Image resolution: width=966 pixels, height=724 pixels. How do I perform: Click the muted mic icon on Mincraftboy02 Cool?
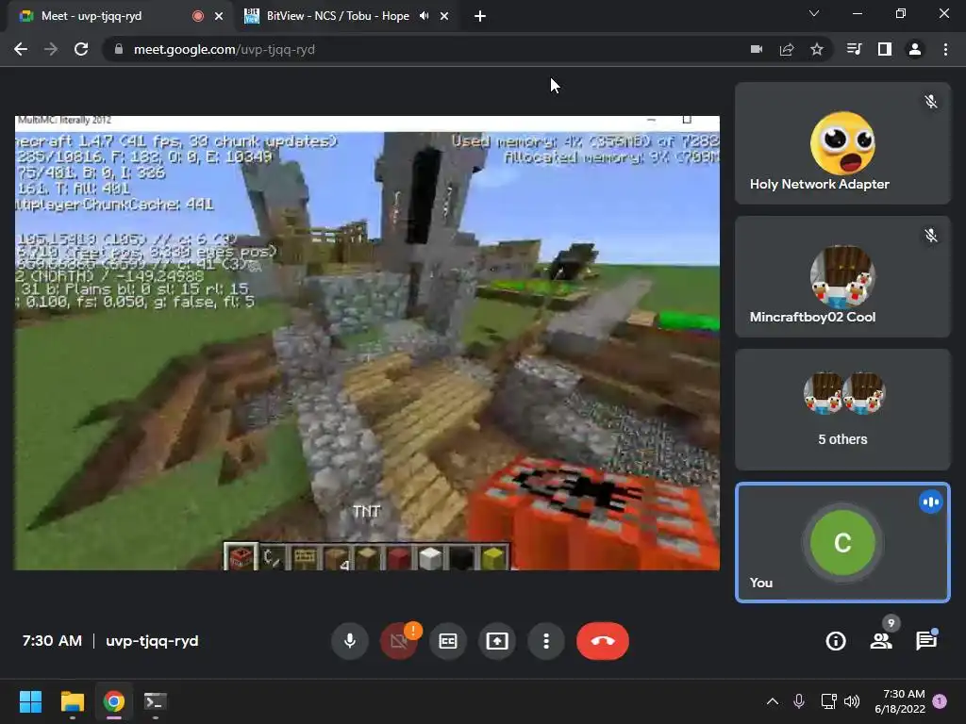931,235
